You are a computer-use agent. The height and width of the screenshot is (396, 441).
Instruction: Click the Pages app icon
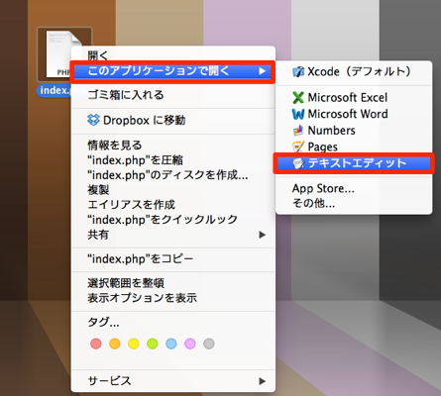click(x=298, y=147)
